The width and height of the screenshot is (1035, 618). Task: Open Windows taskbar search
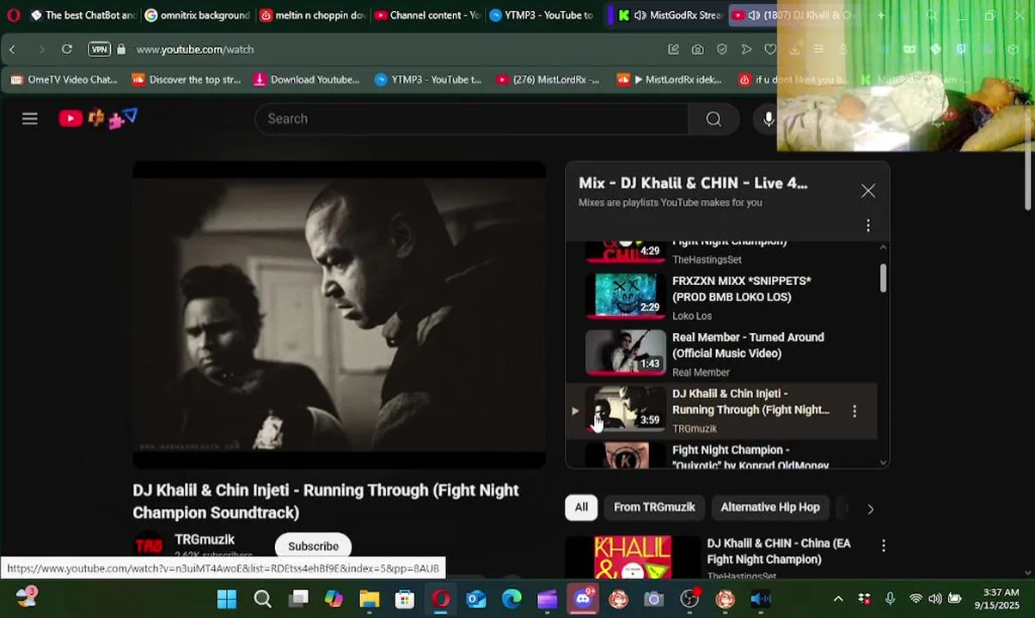[262, 599]
